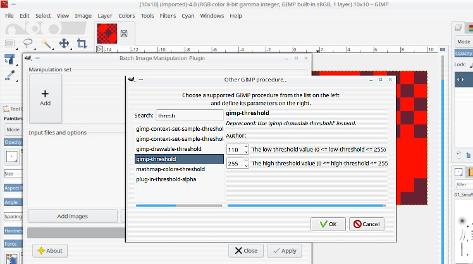Click Close in Batch Image Manipulation Plugin
Image resolution: width=473 pixels, height=264 pixels.
[246, 251]
